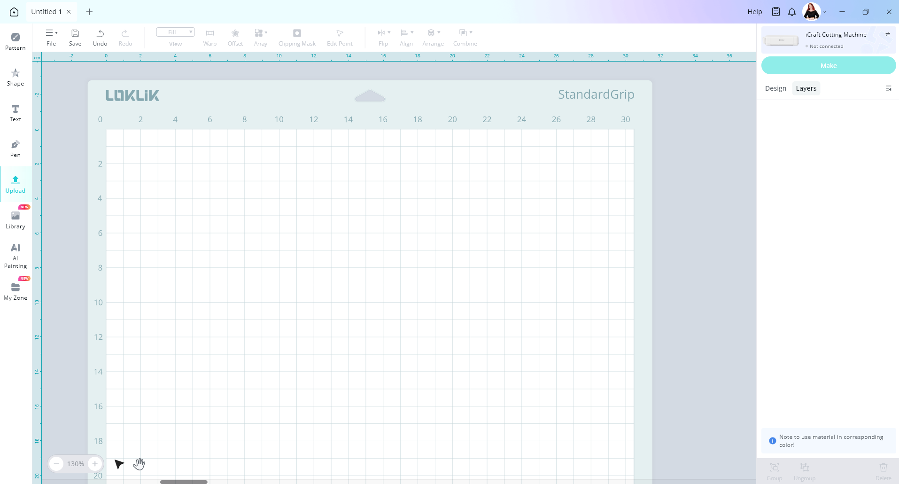Screen dimensions: 899x484
Task: Click the zoom in plus button
Action: pos(95,464)
